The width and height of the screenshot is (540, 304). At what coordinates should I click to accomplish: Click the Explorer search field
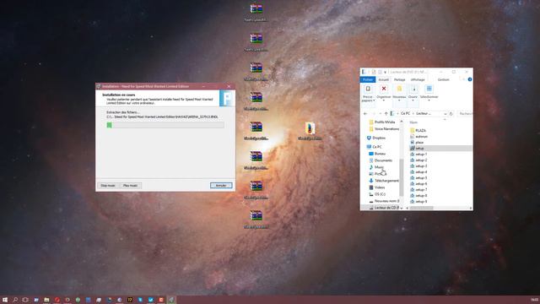[465, 113]
